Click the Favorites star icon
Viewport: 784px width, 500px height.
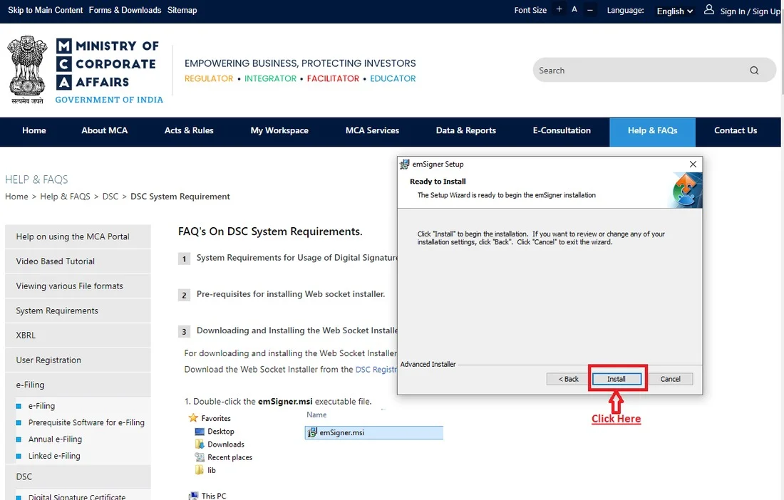pos(193,418)
